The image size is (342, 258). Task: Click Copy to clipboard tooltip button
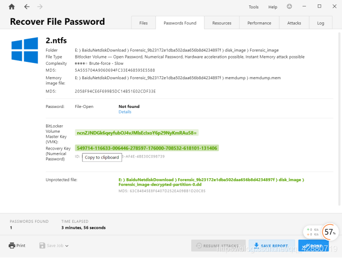(102, 157)
